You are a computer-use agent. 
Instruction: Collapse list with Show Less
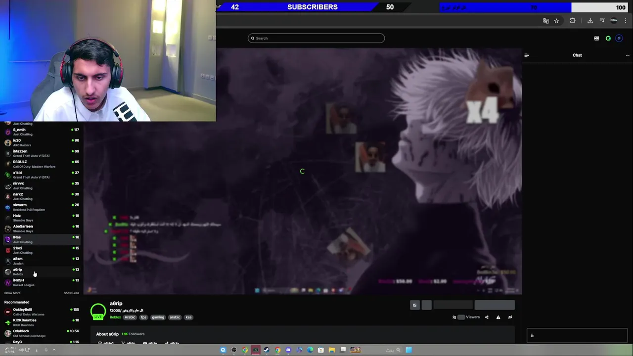(71, 293)
